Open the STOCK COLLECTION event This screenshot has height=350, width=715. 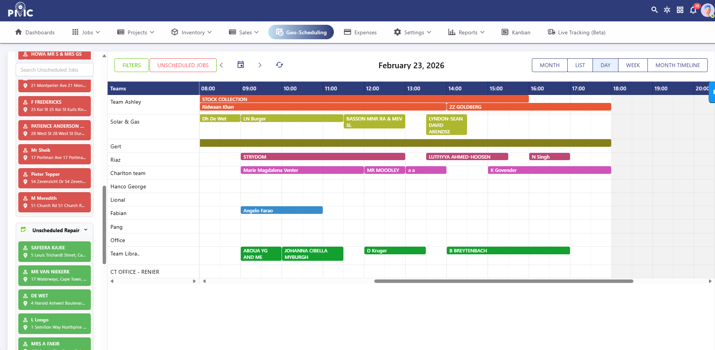364,99
